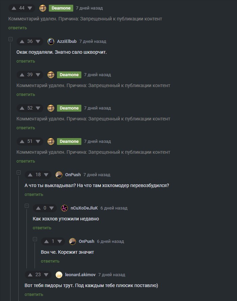Screen dimensions: 237x301
Task: Open OnPush avatar next to rating 18
Action: click(59, 175)
